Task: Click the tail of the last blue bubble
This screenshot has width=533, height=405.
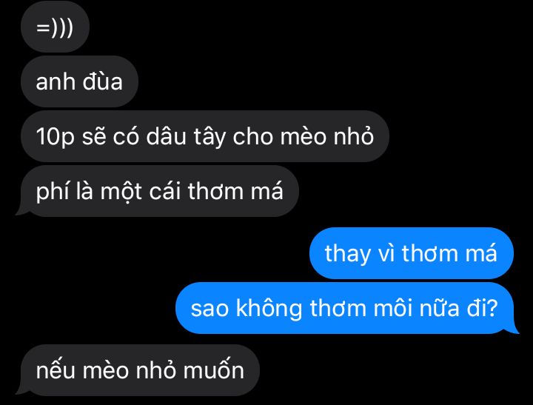Action: coord(512,329)
